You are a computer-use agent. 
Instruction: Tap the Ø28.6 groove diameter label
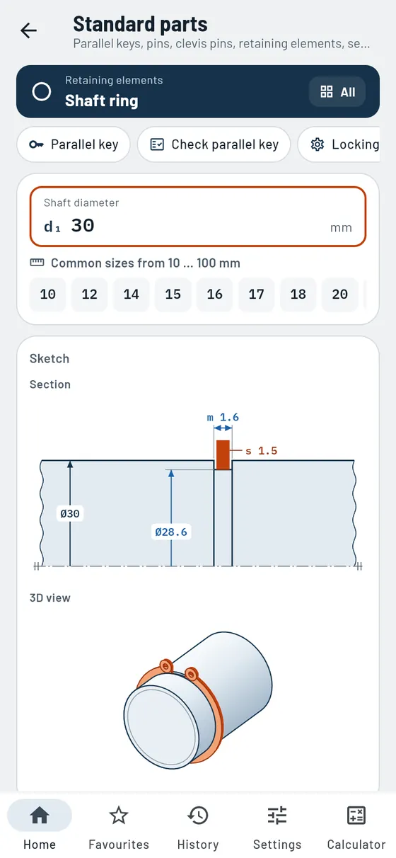(172, 532)
